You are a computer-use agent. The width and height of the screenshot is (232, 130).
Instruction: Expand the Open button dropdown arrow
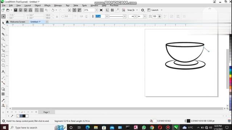pyautogui.click(x=11, y=10)
